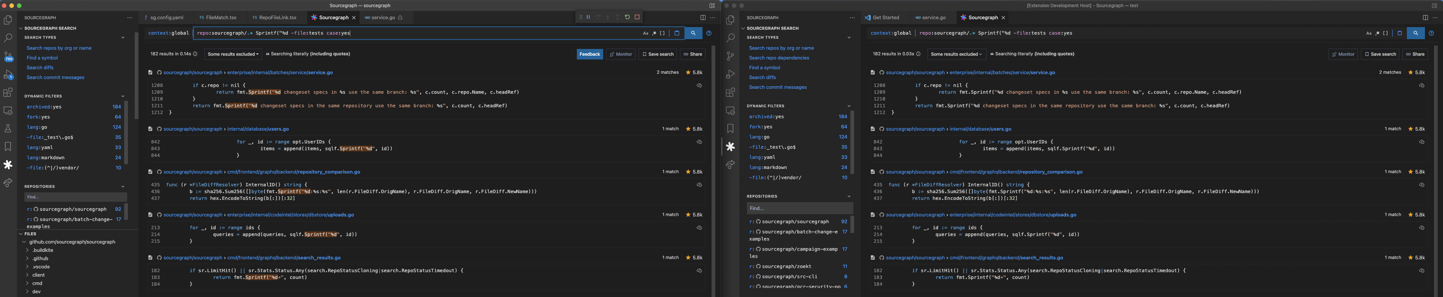Click the blue search button in left window
The height and width of the screenshot is (297, 1443).
pos(693,33)
